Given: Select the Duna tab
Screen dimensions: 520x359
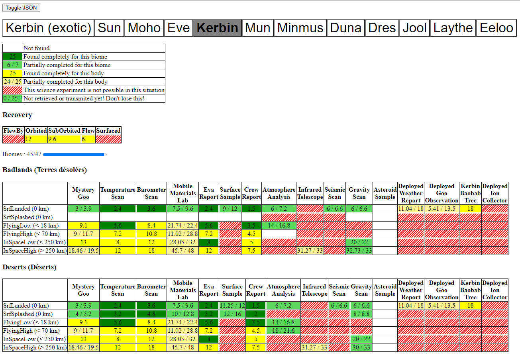Looking at the screenshot, I should [346, 28].
